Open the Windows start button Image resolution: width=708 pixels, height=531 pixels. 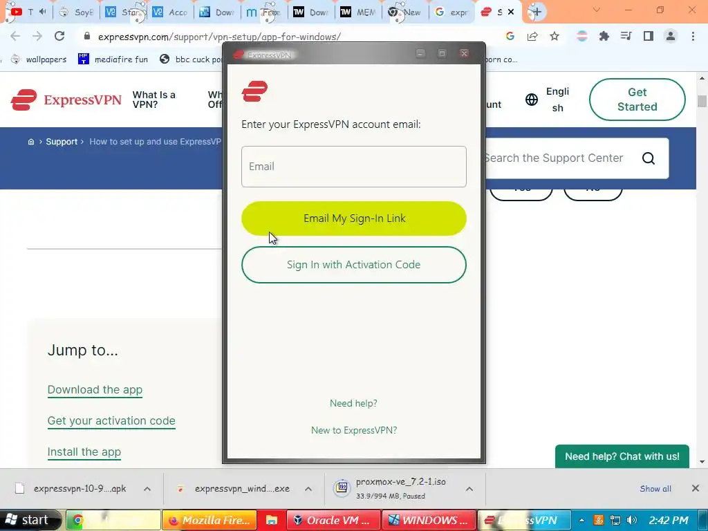(x=30, y=520)
